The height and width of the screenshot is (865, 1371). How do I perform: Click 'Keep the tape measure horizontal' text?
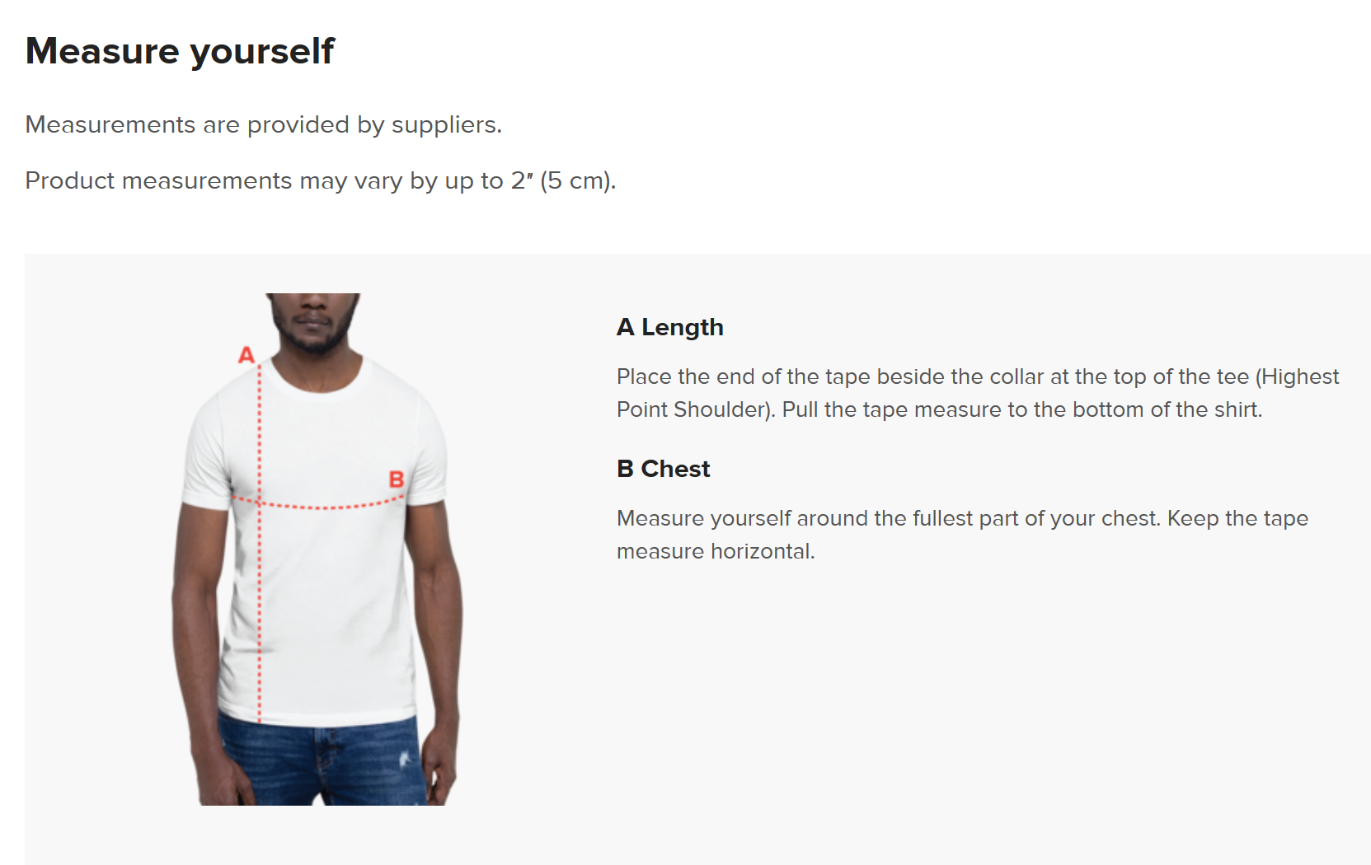tap(962, 535)
